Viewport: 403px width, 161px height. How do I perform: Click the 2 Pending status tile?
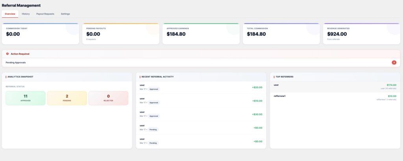(67, 98)
